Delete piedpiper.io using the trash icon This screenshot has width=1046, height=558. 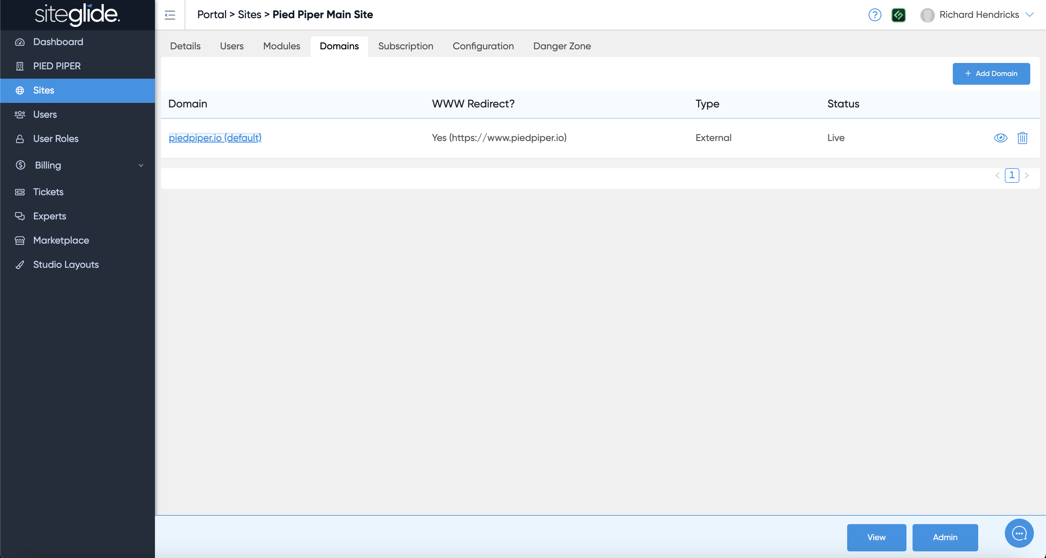click(1022, 138)
